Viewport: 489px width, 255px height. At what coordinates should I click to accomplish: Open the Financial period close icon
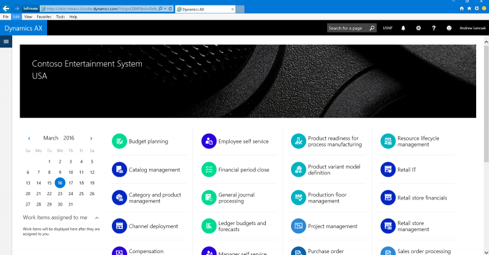point(209,170)
